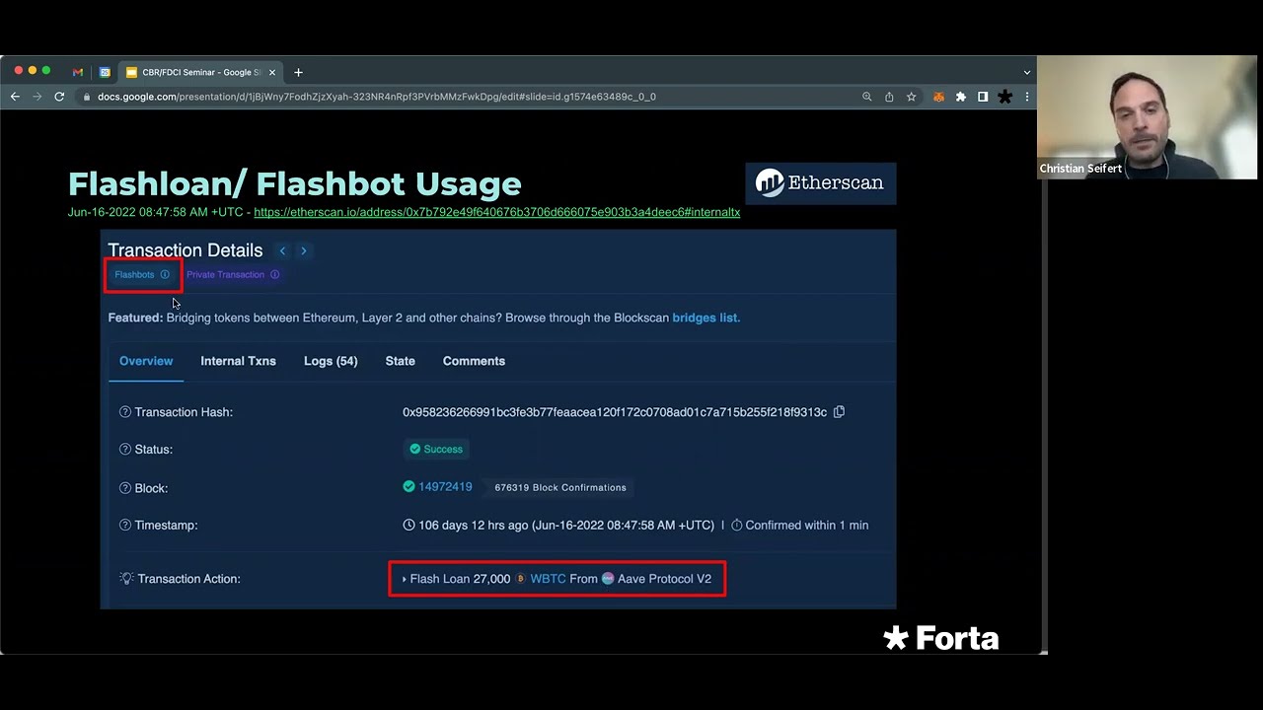Open block 14972419 link
The image size is (1263, 710).
[445, 487]
